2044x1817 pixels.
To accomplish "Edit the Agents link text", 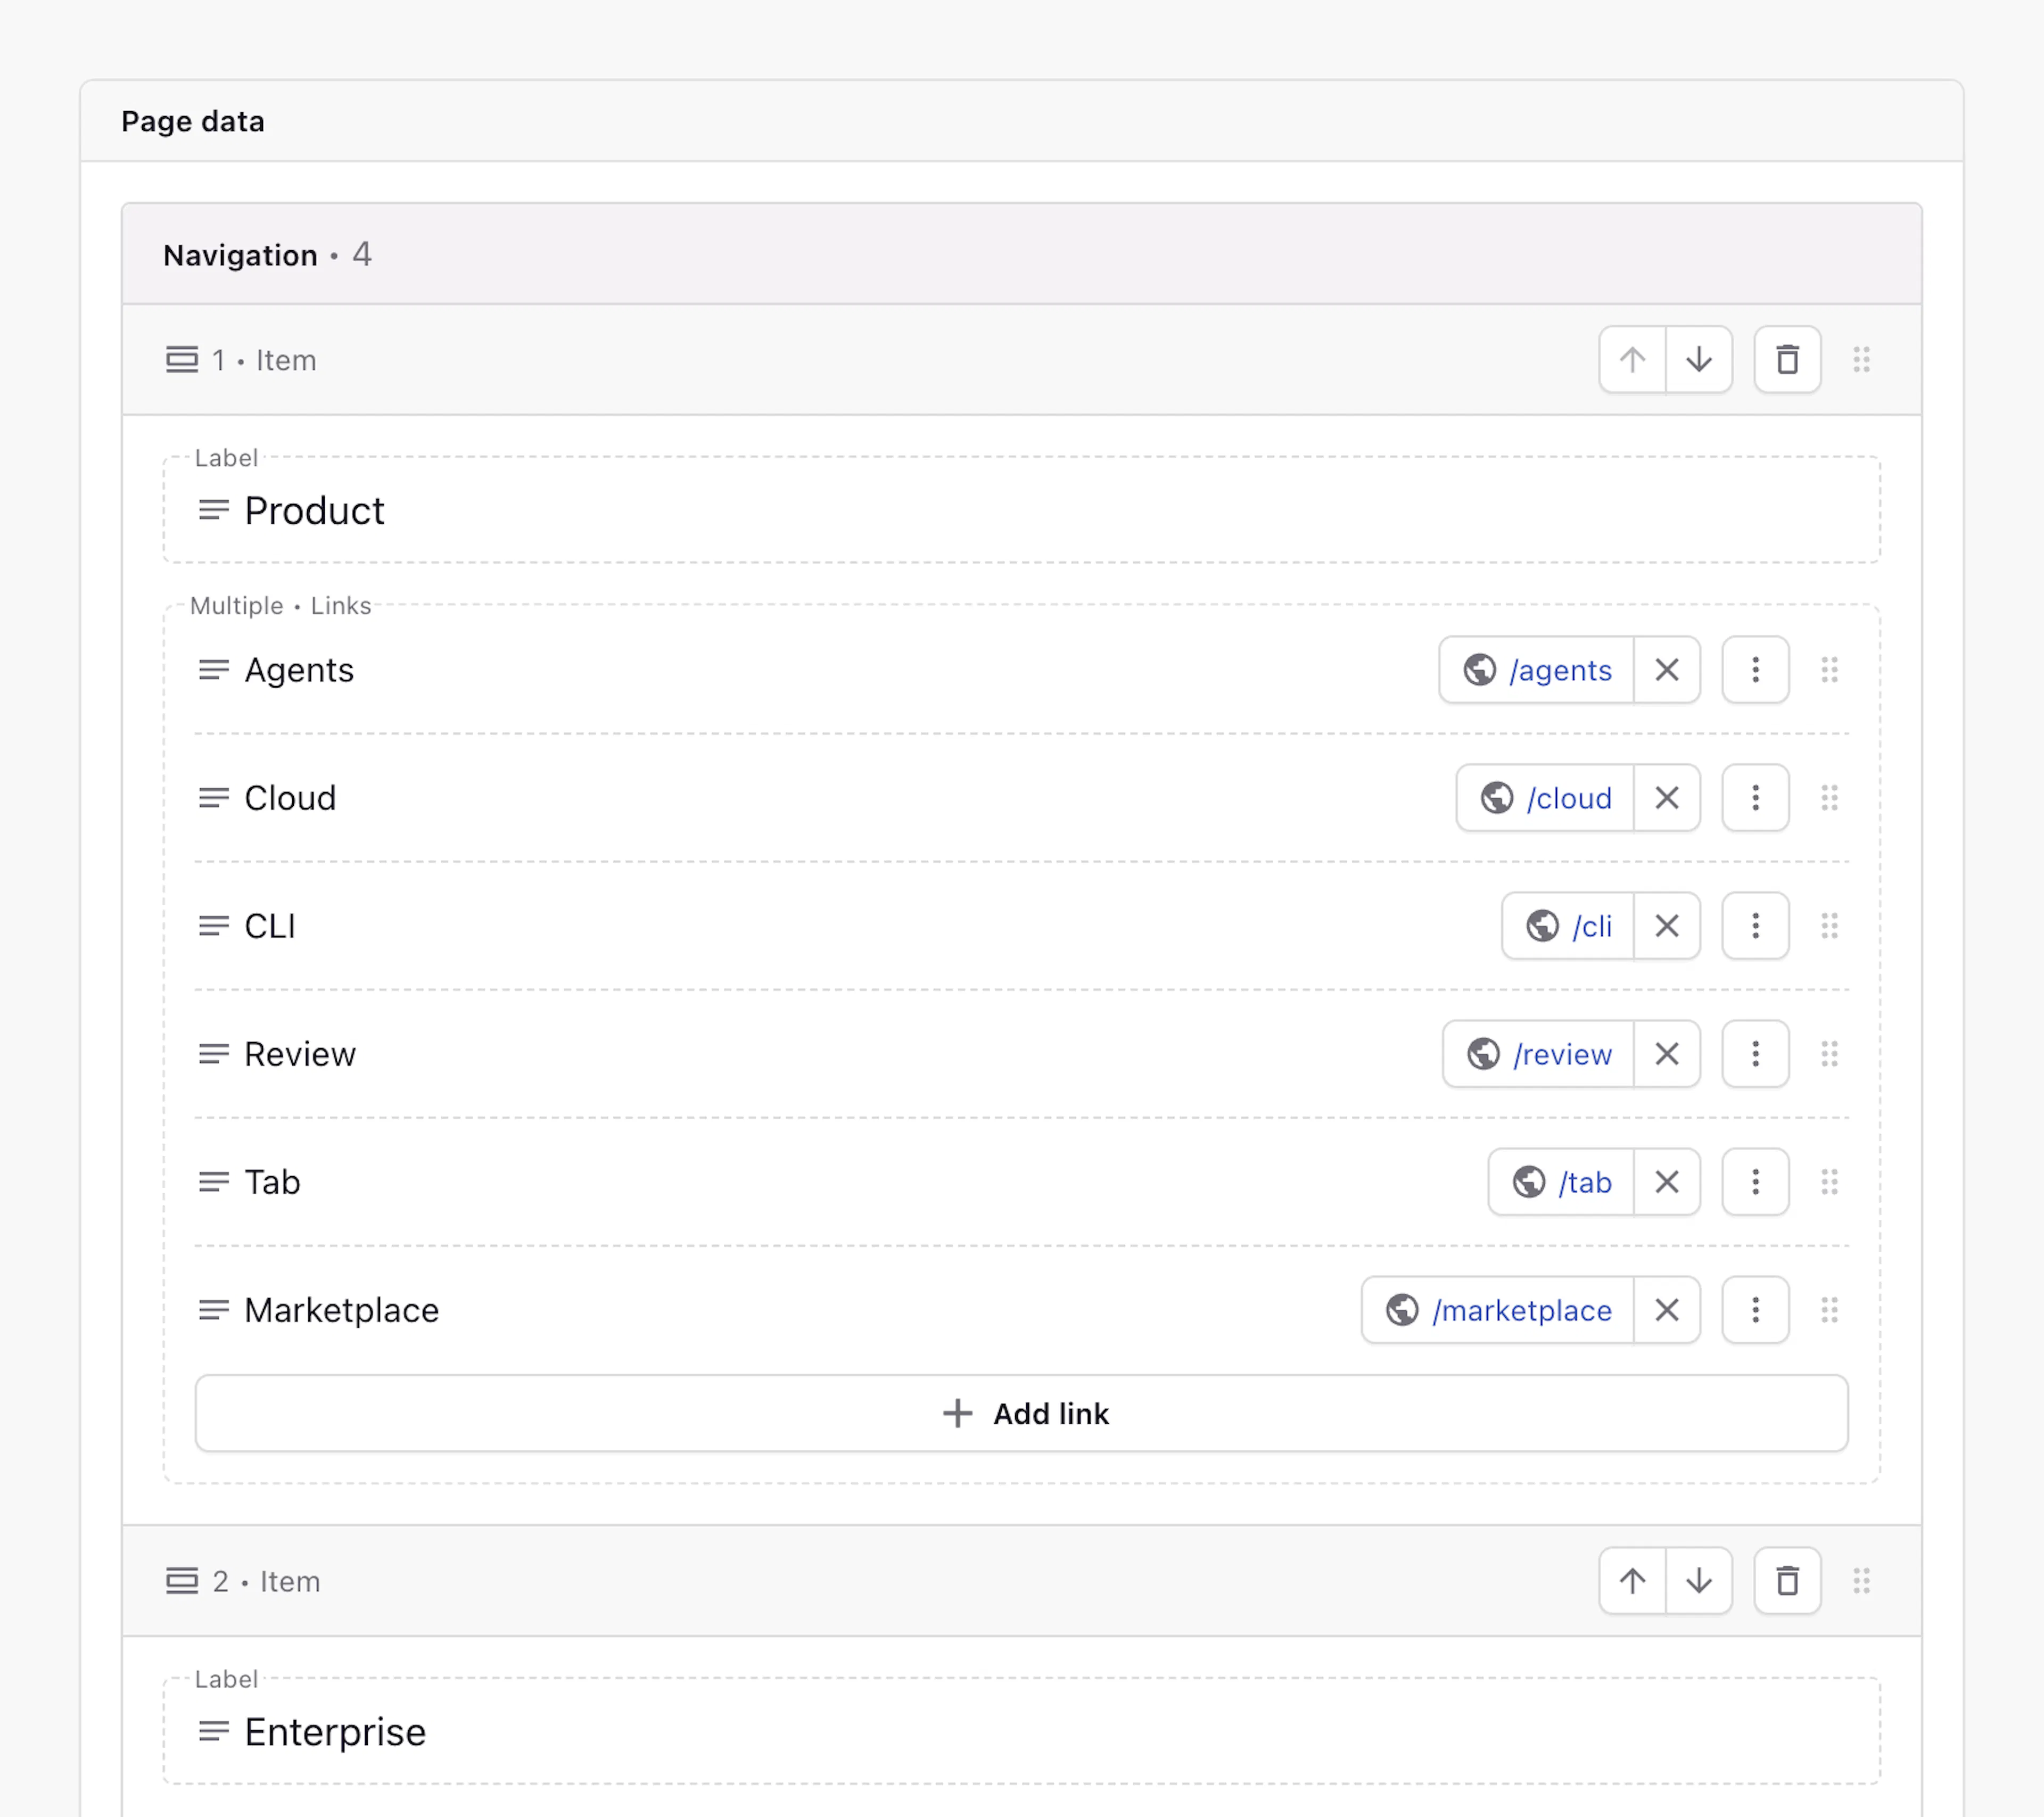I will [x=299, y=669].
